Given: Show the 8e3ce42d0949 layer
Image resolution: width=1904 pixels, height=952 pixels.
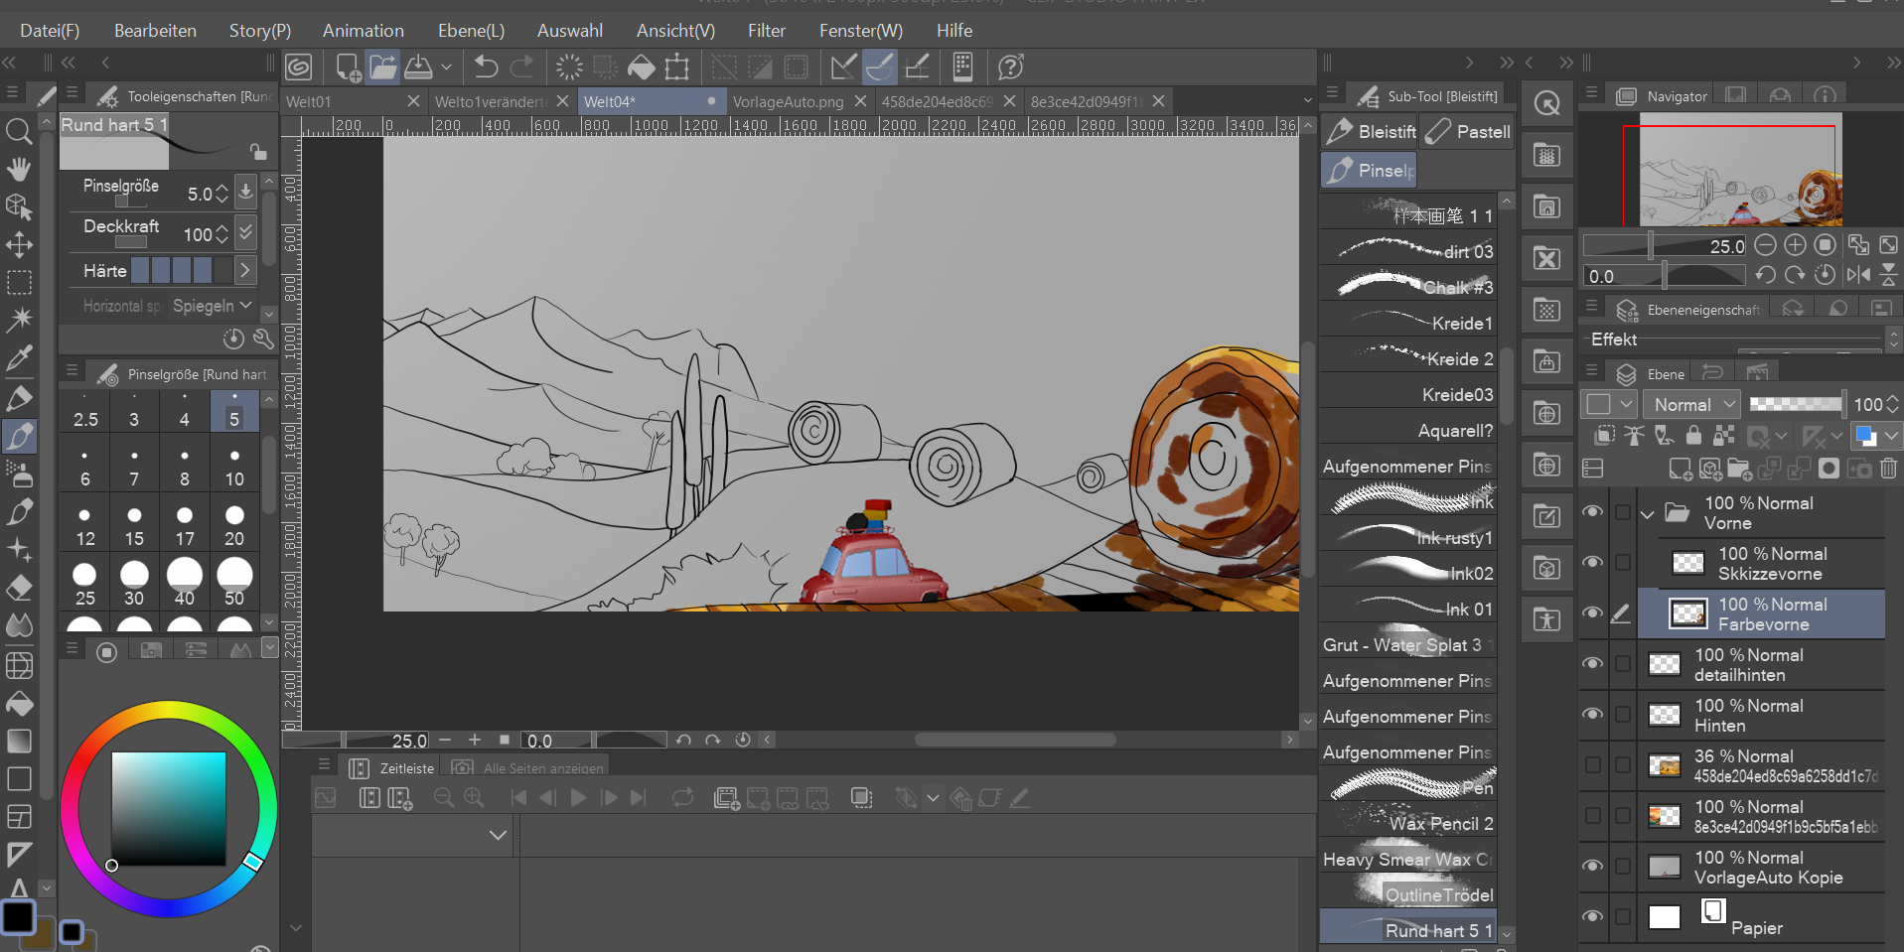Looking at the screenshot, I should click(x=1592, y=816).
